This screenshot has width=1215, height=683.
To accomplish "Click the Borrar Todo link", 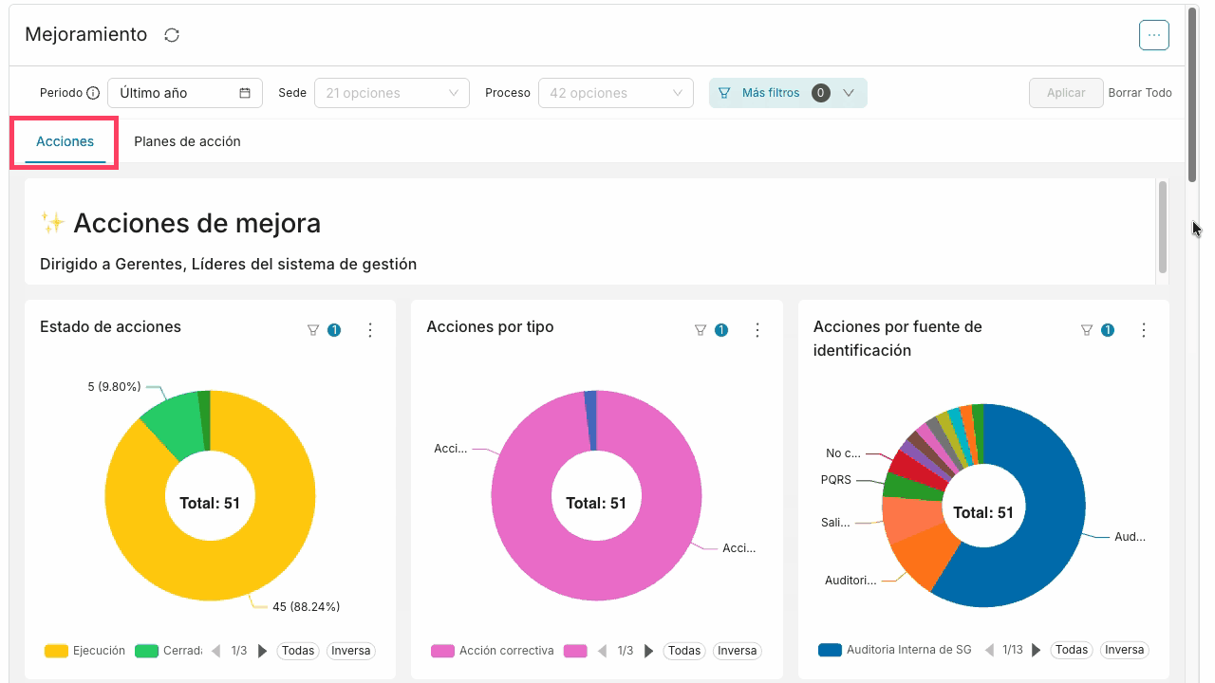I will coord(1140,93).
